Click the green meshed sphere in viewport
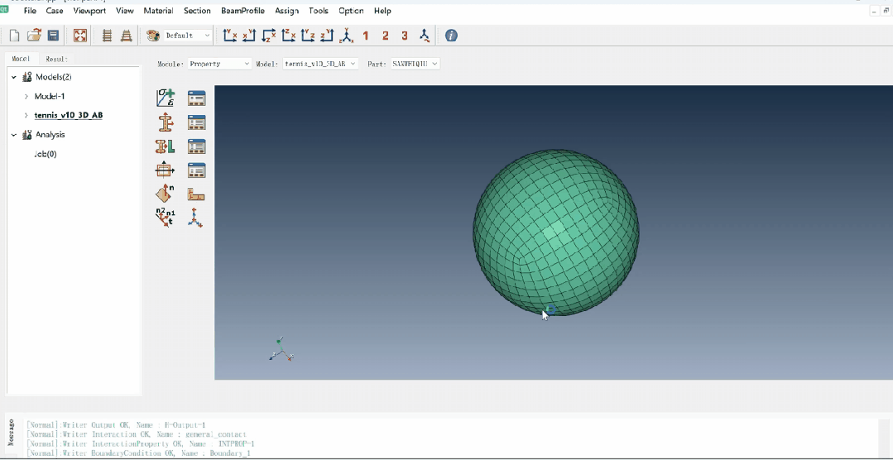This screenshot has width=893, height=460. click(x=556, y=232)
